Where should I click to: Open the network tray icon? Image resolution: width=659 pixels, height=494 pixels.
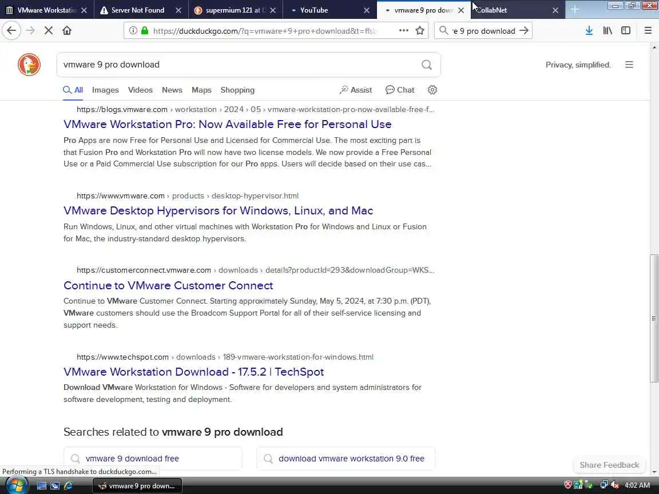pos(604,485)
